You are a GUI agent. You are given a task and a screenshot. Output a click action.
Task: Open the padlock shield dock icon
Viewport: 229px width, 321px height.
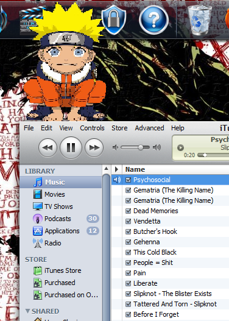click(114, 20)
